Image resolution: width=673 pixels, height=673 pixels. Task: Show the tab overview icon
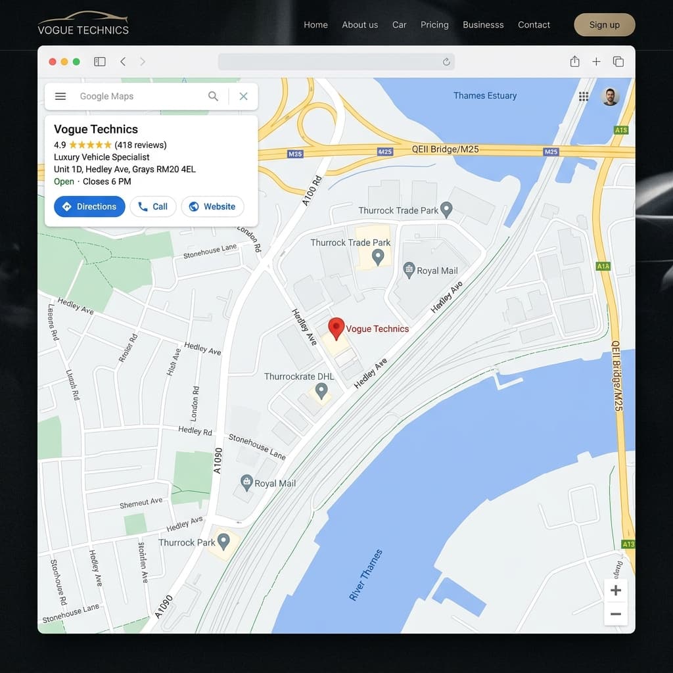[618, 62]
